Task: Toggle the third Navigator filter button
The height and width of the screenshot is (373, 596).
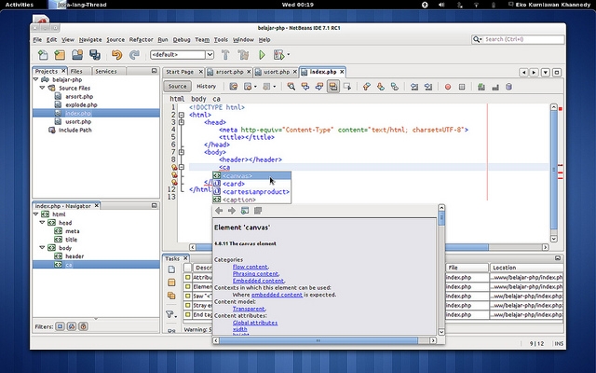Action: coord(83,327)
